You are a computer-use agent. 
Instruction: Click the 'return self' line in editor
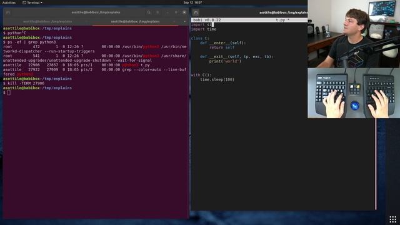[x=222, y=47]
